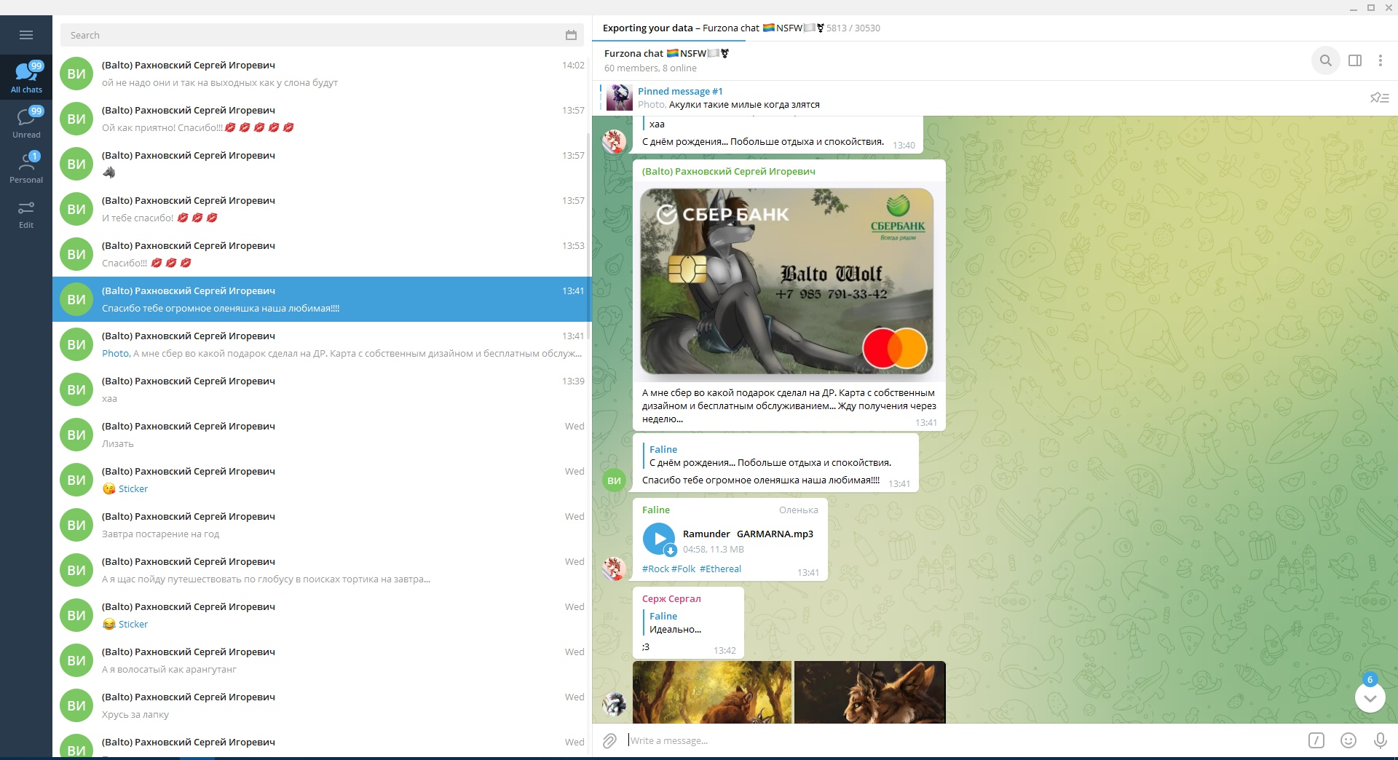The width and height of the screenshot is (1398, 760).
Task: Open the bot commands slash icon
Action: click(1316, 740)
